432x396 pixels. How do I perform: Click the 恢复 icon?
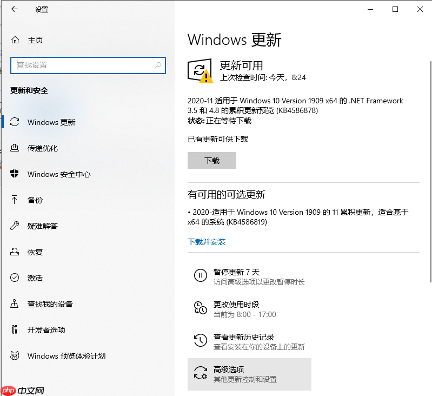(15, 252)
